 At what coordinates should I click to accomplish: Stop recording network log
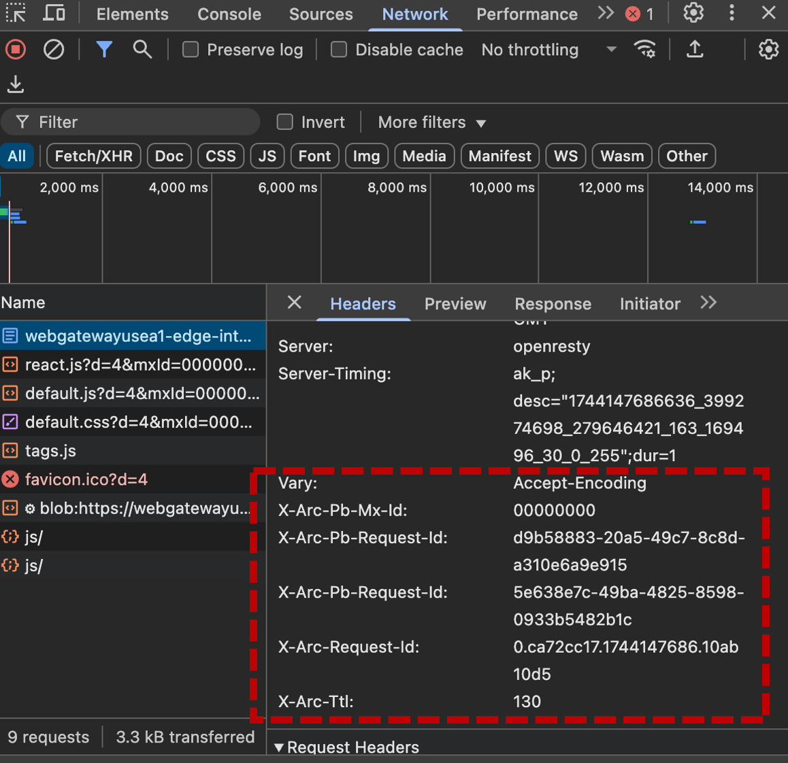tap(16, 50)
